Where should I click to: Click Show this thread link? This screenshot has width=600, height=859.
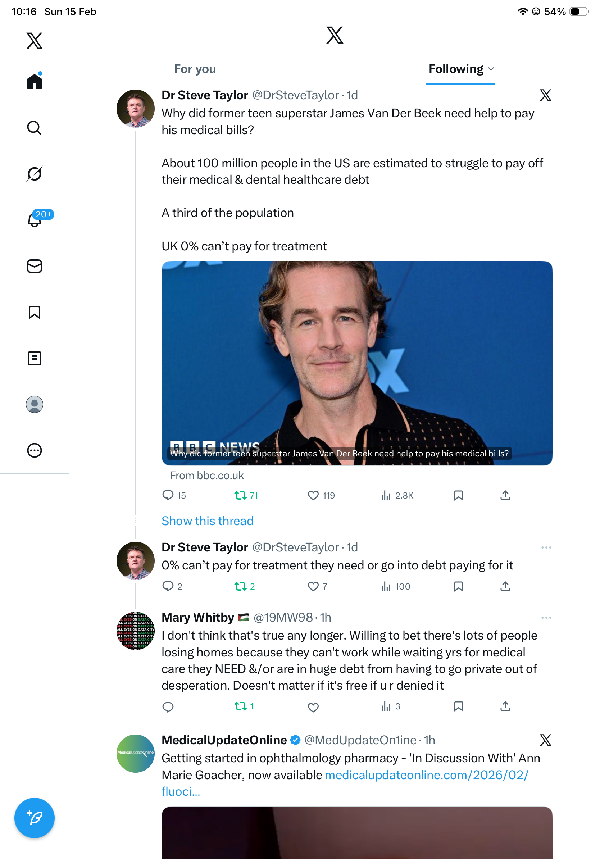(x=207, y=521)
